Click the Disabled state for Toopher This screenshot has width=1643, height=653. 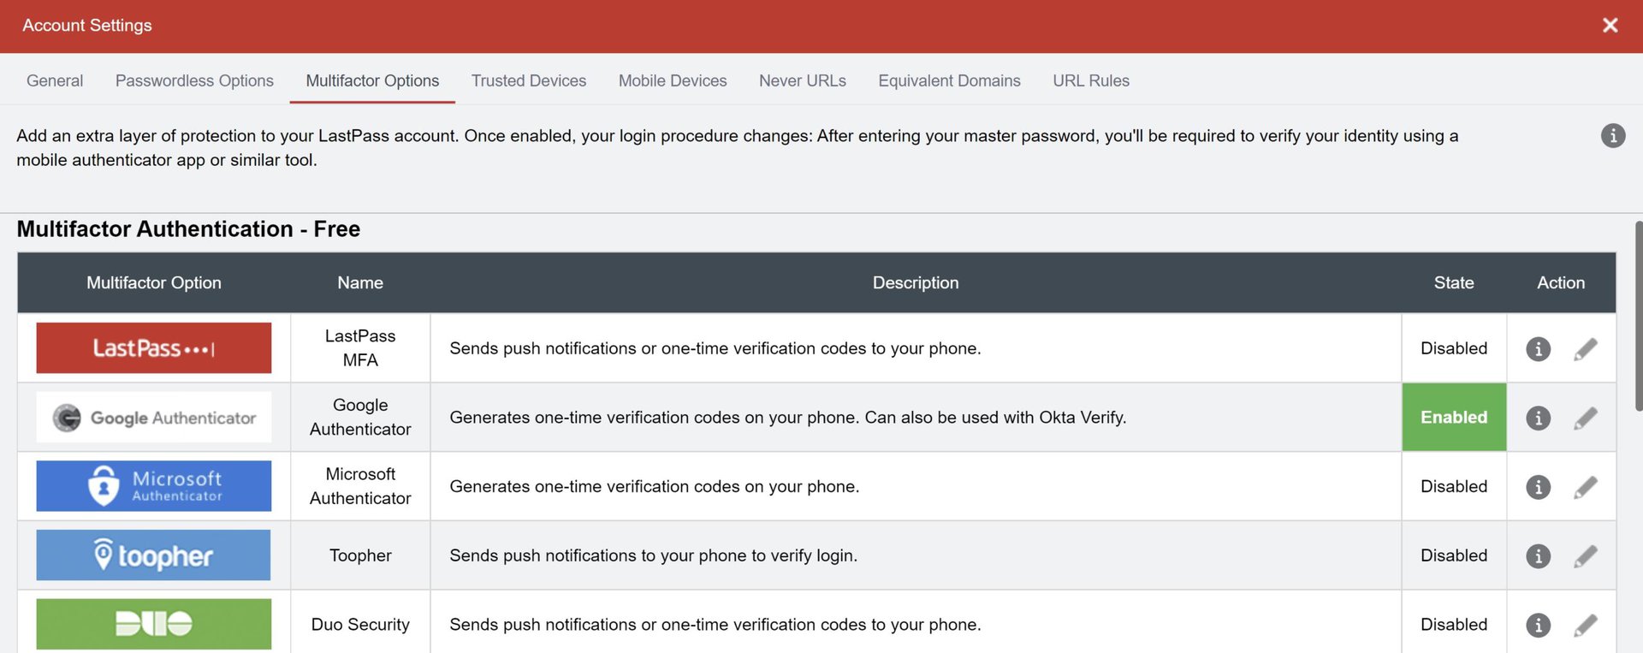(x=1454, y=555)
